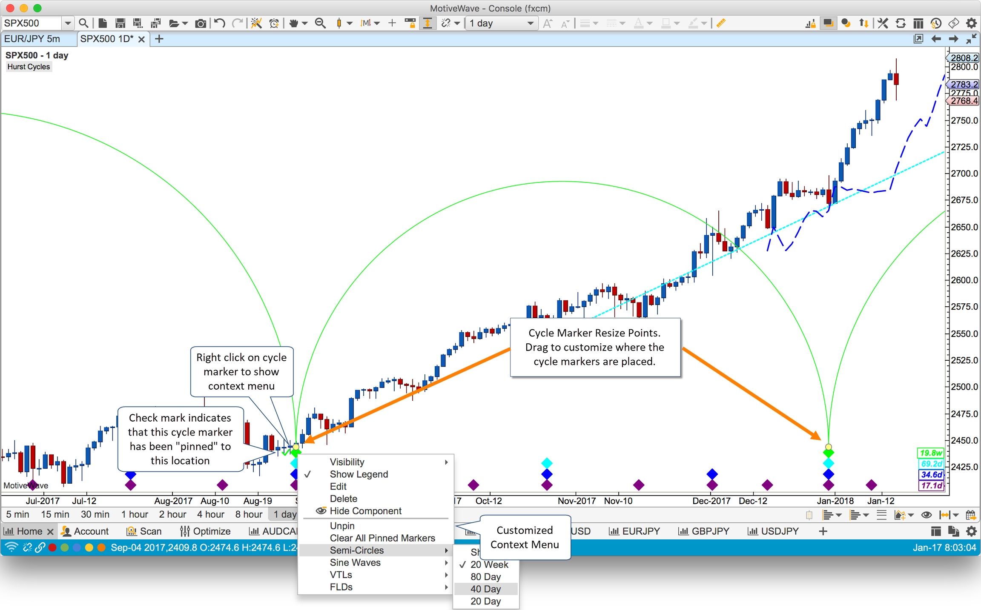Zoom out with the magnifier minus icon
This screenshot has height=610, width=981.
tap(320, 23)
